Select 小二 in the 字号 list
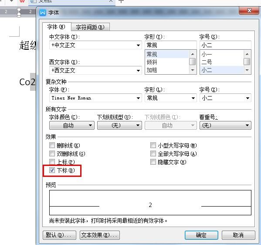This screenshot has height=245, width=261. pyautogui.click(x=221, y=70)
